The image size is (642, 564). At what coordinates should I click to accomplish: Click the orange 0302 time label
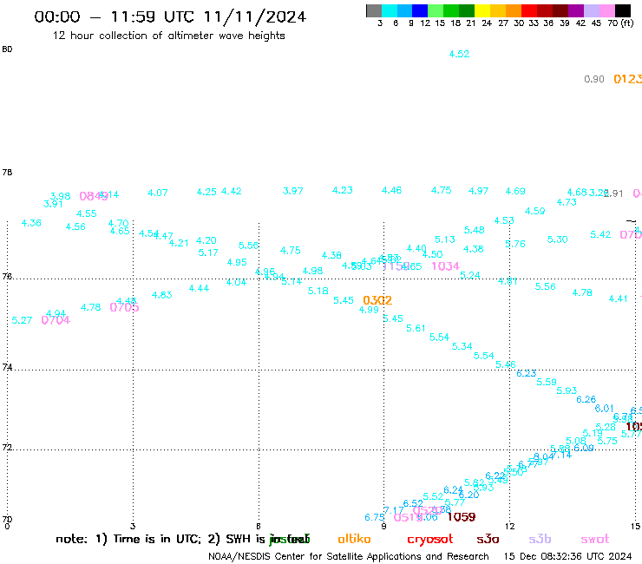point(377,300)
